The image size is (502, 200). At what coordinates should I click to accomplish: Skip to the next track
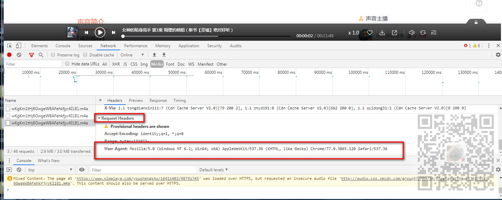[113, 32]
